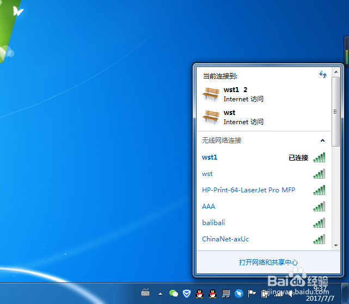
Task: Click the refresh network list icon
Action: pos(323,75)
